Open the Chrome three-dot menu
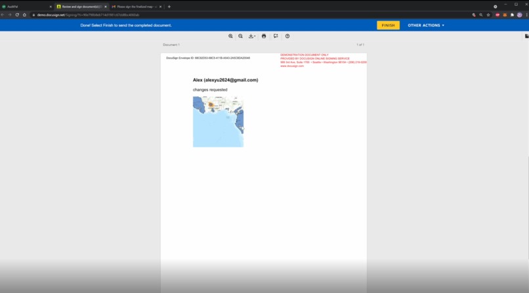Screen dimensions: 529x293 click(526, 15)
